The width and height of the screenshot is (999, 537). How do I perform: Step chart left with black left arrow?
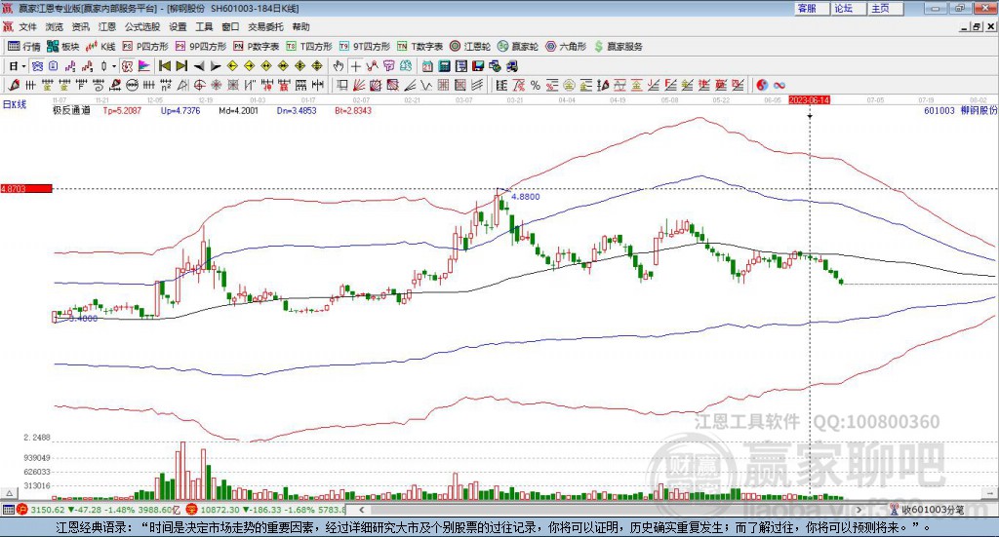(x=199, y=65)
